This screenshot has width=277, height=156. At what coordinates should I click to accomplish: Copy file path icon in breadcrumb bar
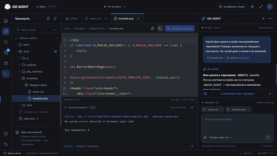[153, 28]
